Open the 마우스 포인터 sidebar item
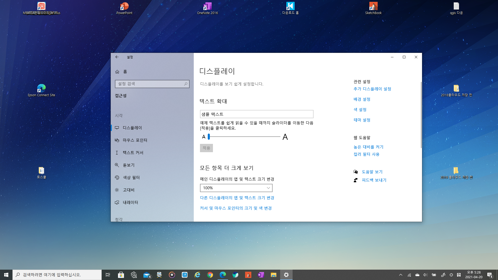The width and height of the screenshot is (498, 280). tap(135, 140)
